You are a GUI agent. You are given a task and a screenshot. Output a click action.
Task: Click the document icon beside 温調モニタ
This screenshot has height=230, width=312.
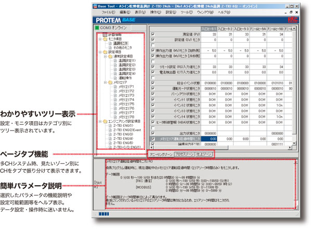tap(110, 43)
